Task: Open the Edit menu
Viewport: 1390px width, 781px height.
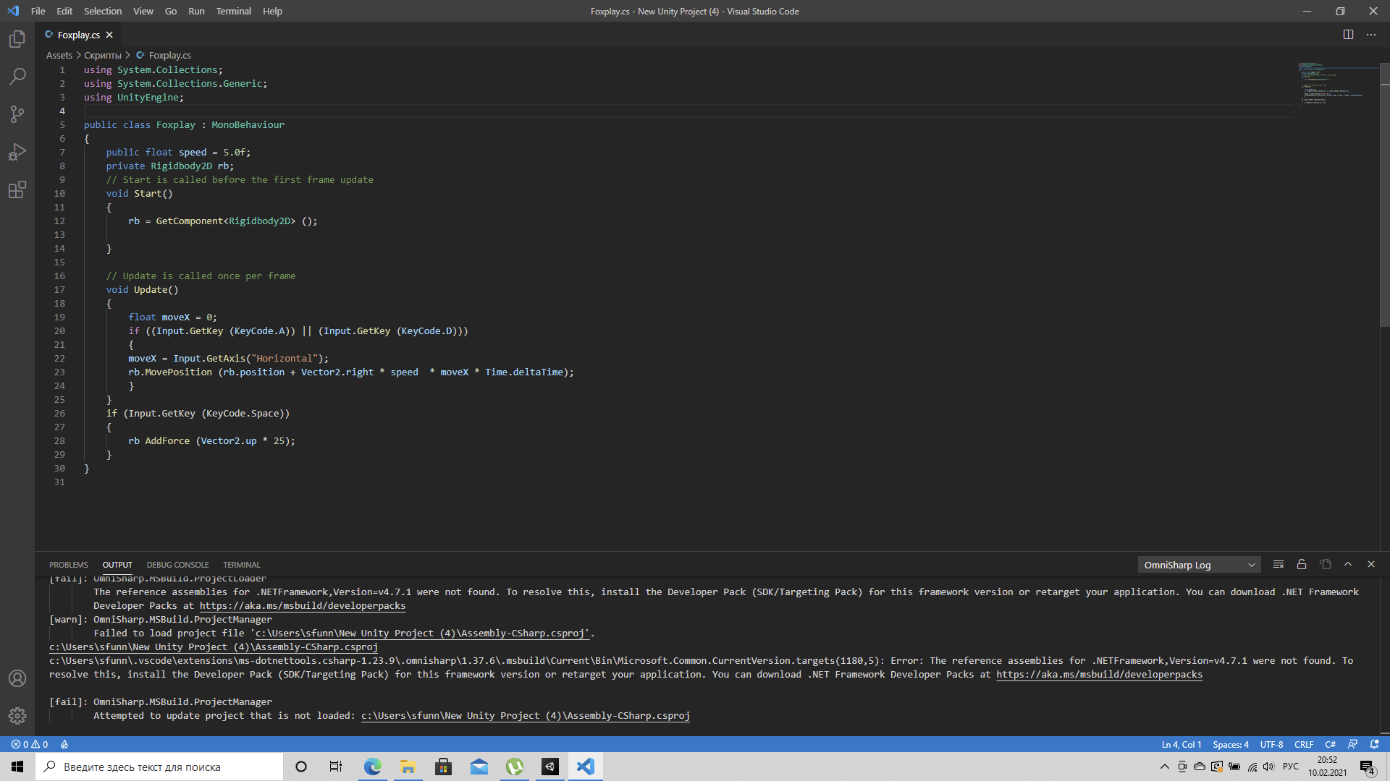Action: coord(64,11)
